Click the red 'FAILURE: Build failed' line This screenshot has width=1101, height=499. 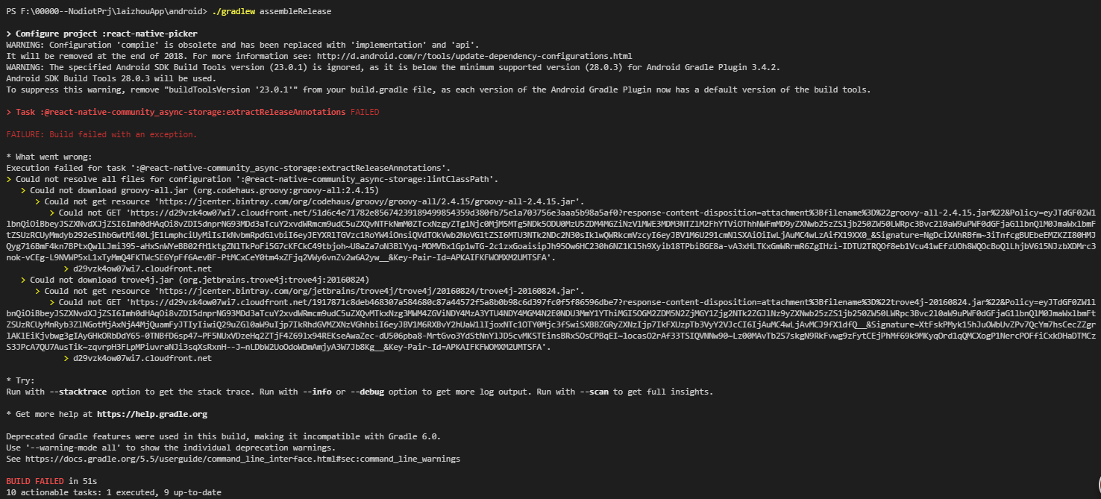coord(101,134)
